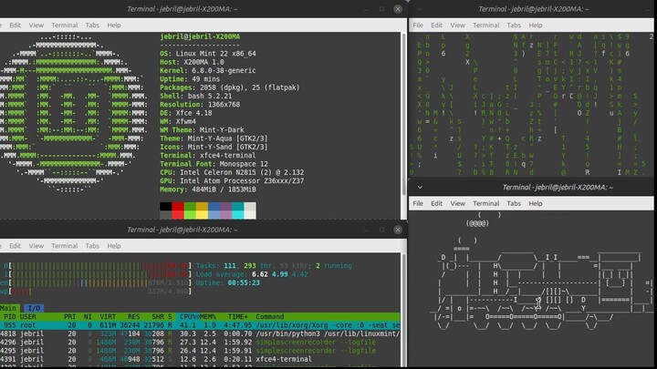The image size is (657, 369).
Task: Open View menu in train terminal window
Action: pos(457,203)
